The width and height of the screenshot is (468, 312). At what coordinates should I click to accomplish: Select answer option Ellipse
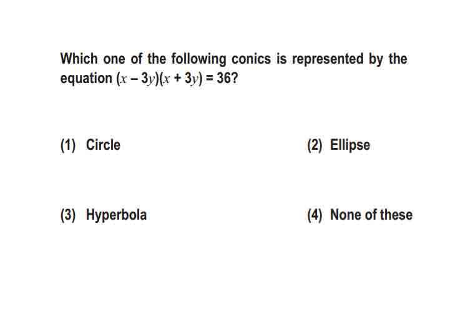click(x=350, y=145)
